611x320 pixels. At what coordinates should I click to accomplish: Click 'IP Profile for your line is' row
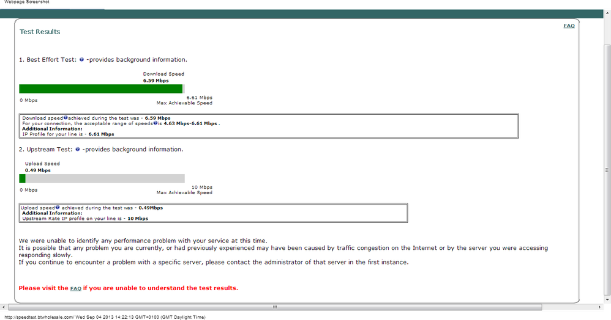coord(68,134)
